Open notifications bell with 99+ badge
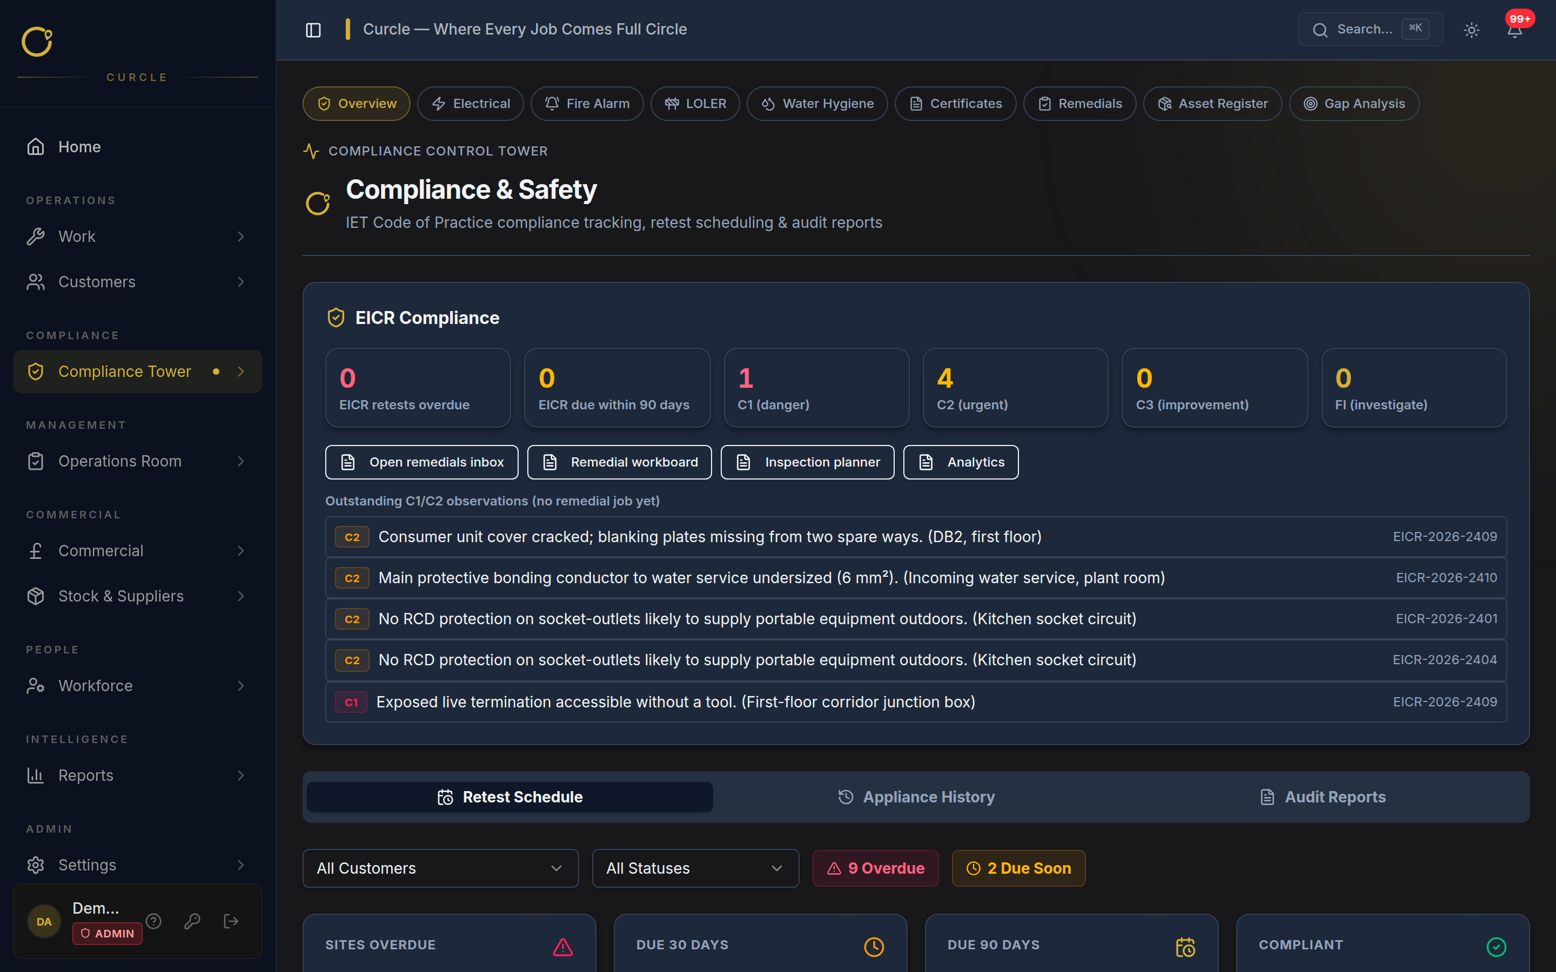This screenshot has width=1556, height=972. 1515,30
